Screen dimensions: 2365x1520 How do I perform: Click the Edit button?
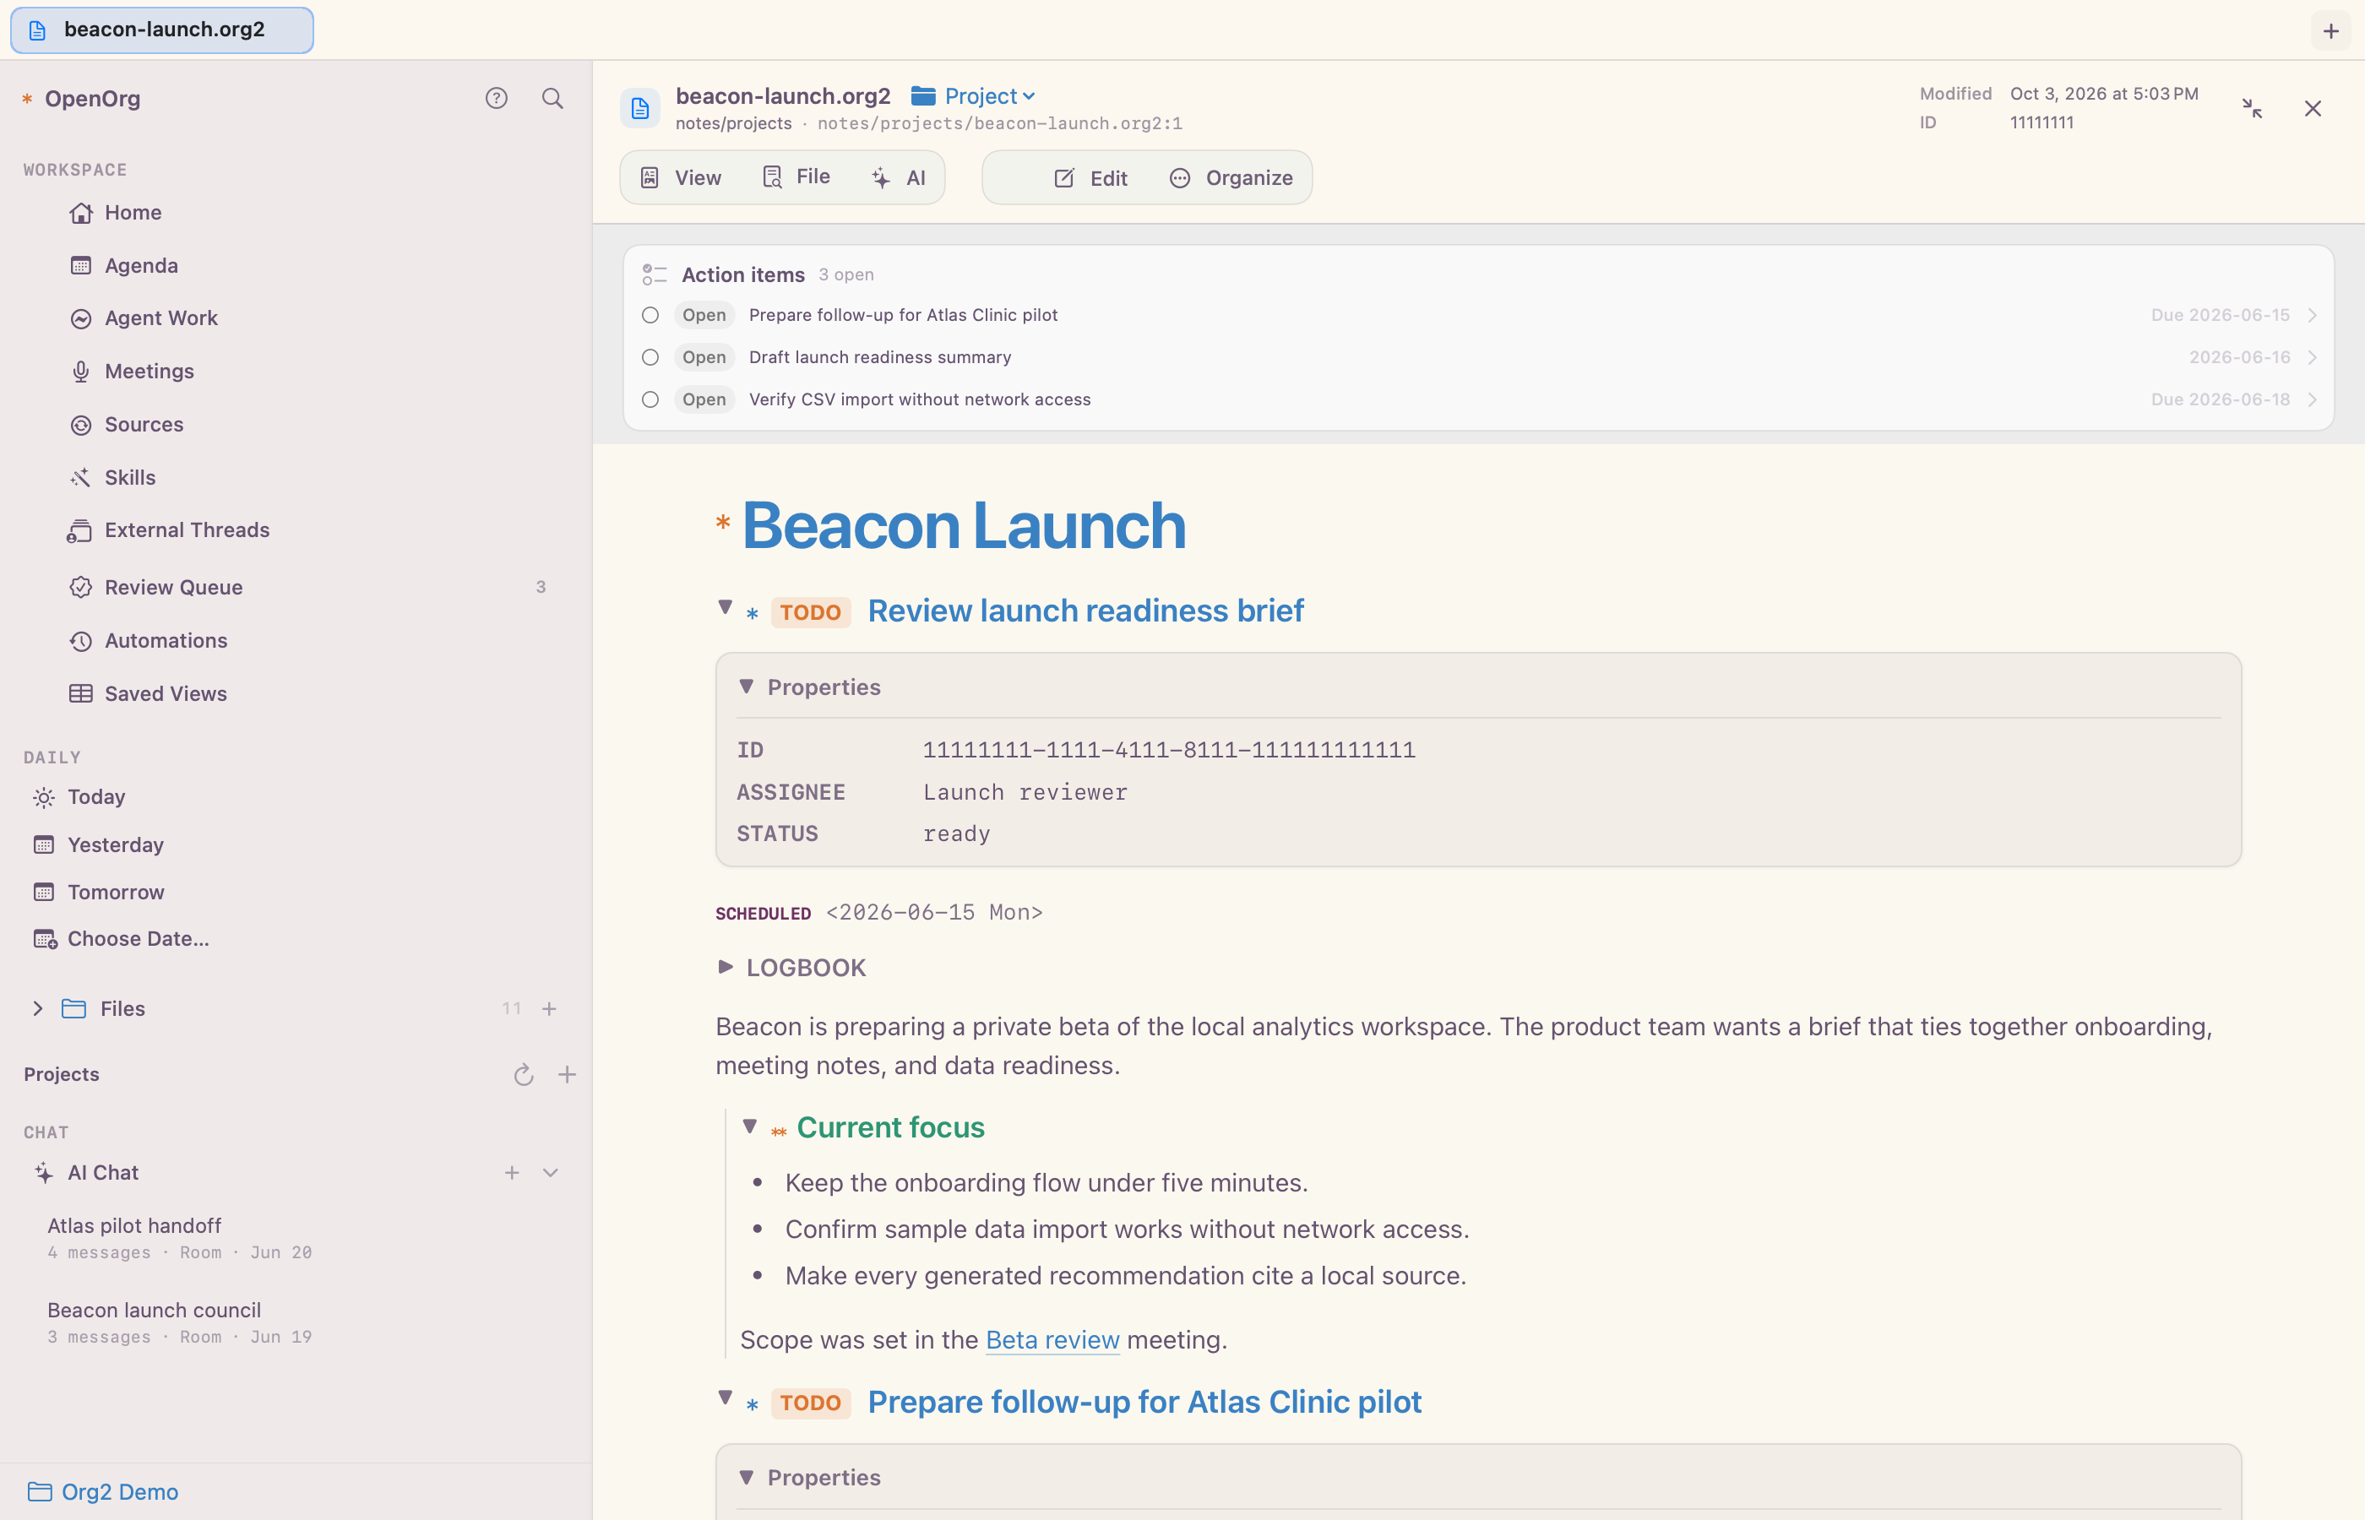click(x=1090, y=177)
